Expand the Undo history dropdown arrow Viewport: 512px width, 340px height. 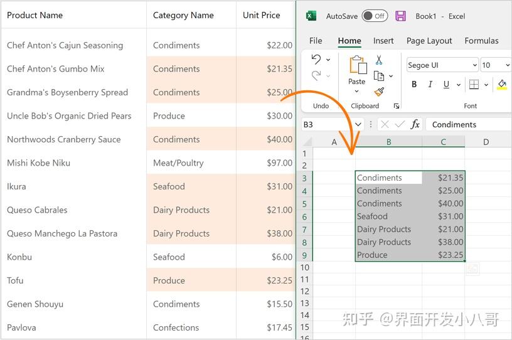click(x=328, y=60)
